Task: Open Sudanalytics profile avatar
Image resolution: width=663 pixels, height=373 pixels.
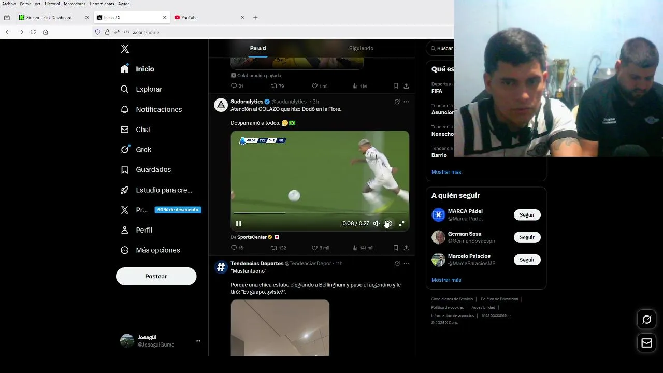Action: click(221, 105)
